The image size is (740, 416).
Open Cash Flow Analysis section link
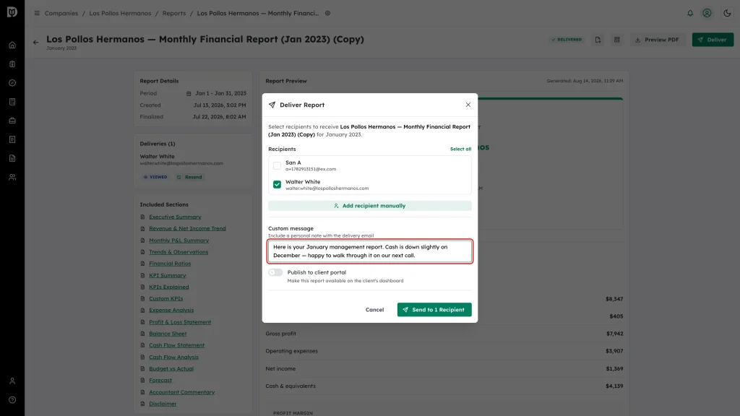[x=173, y=357]
